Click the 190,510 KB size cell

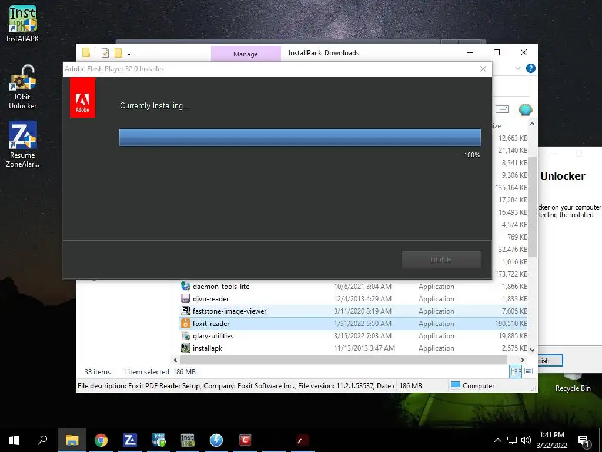coord(511,324)
